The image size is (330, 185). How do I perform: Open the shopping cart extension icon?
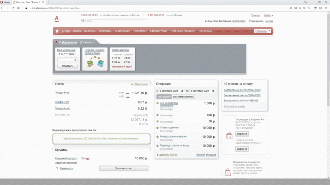coord(315,8)
